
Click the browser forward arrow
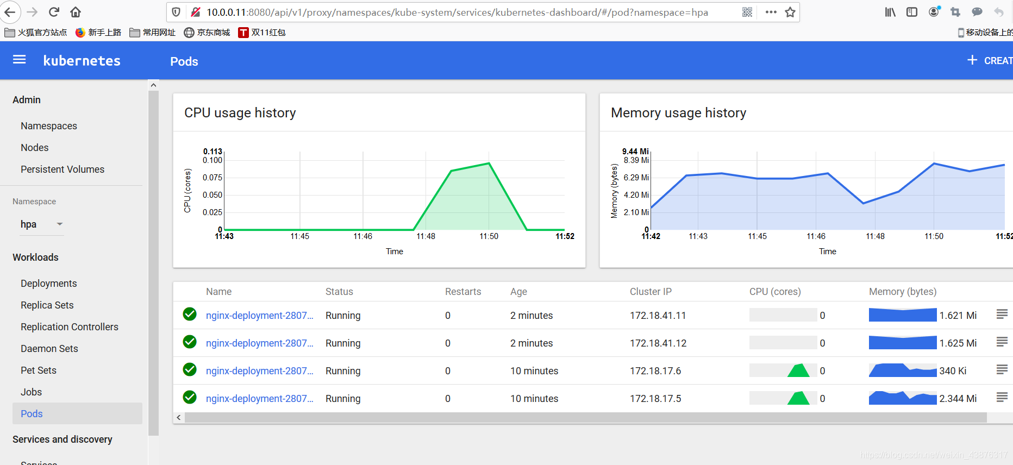point(32,12)
